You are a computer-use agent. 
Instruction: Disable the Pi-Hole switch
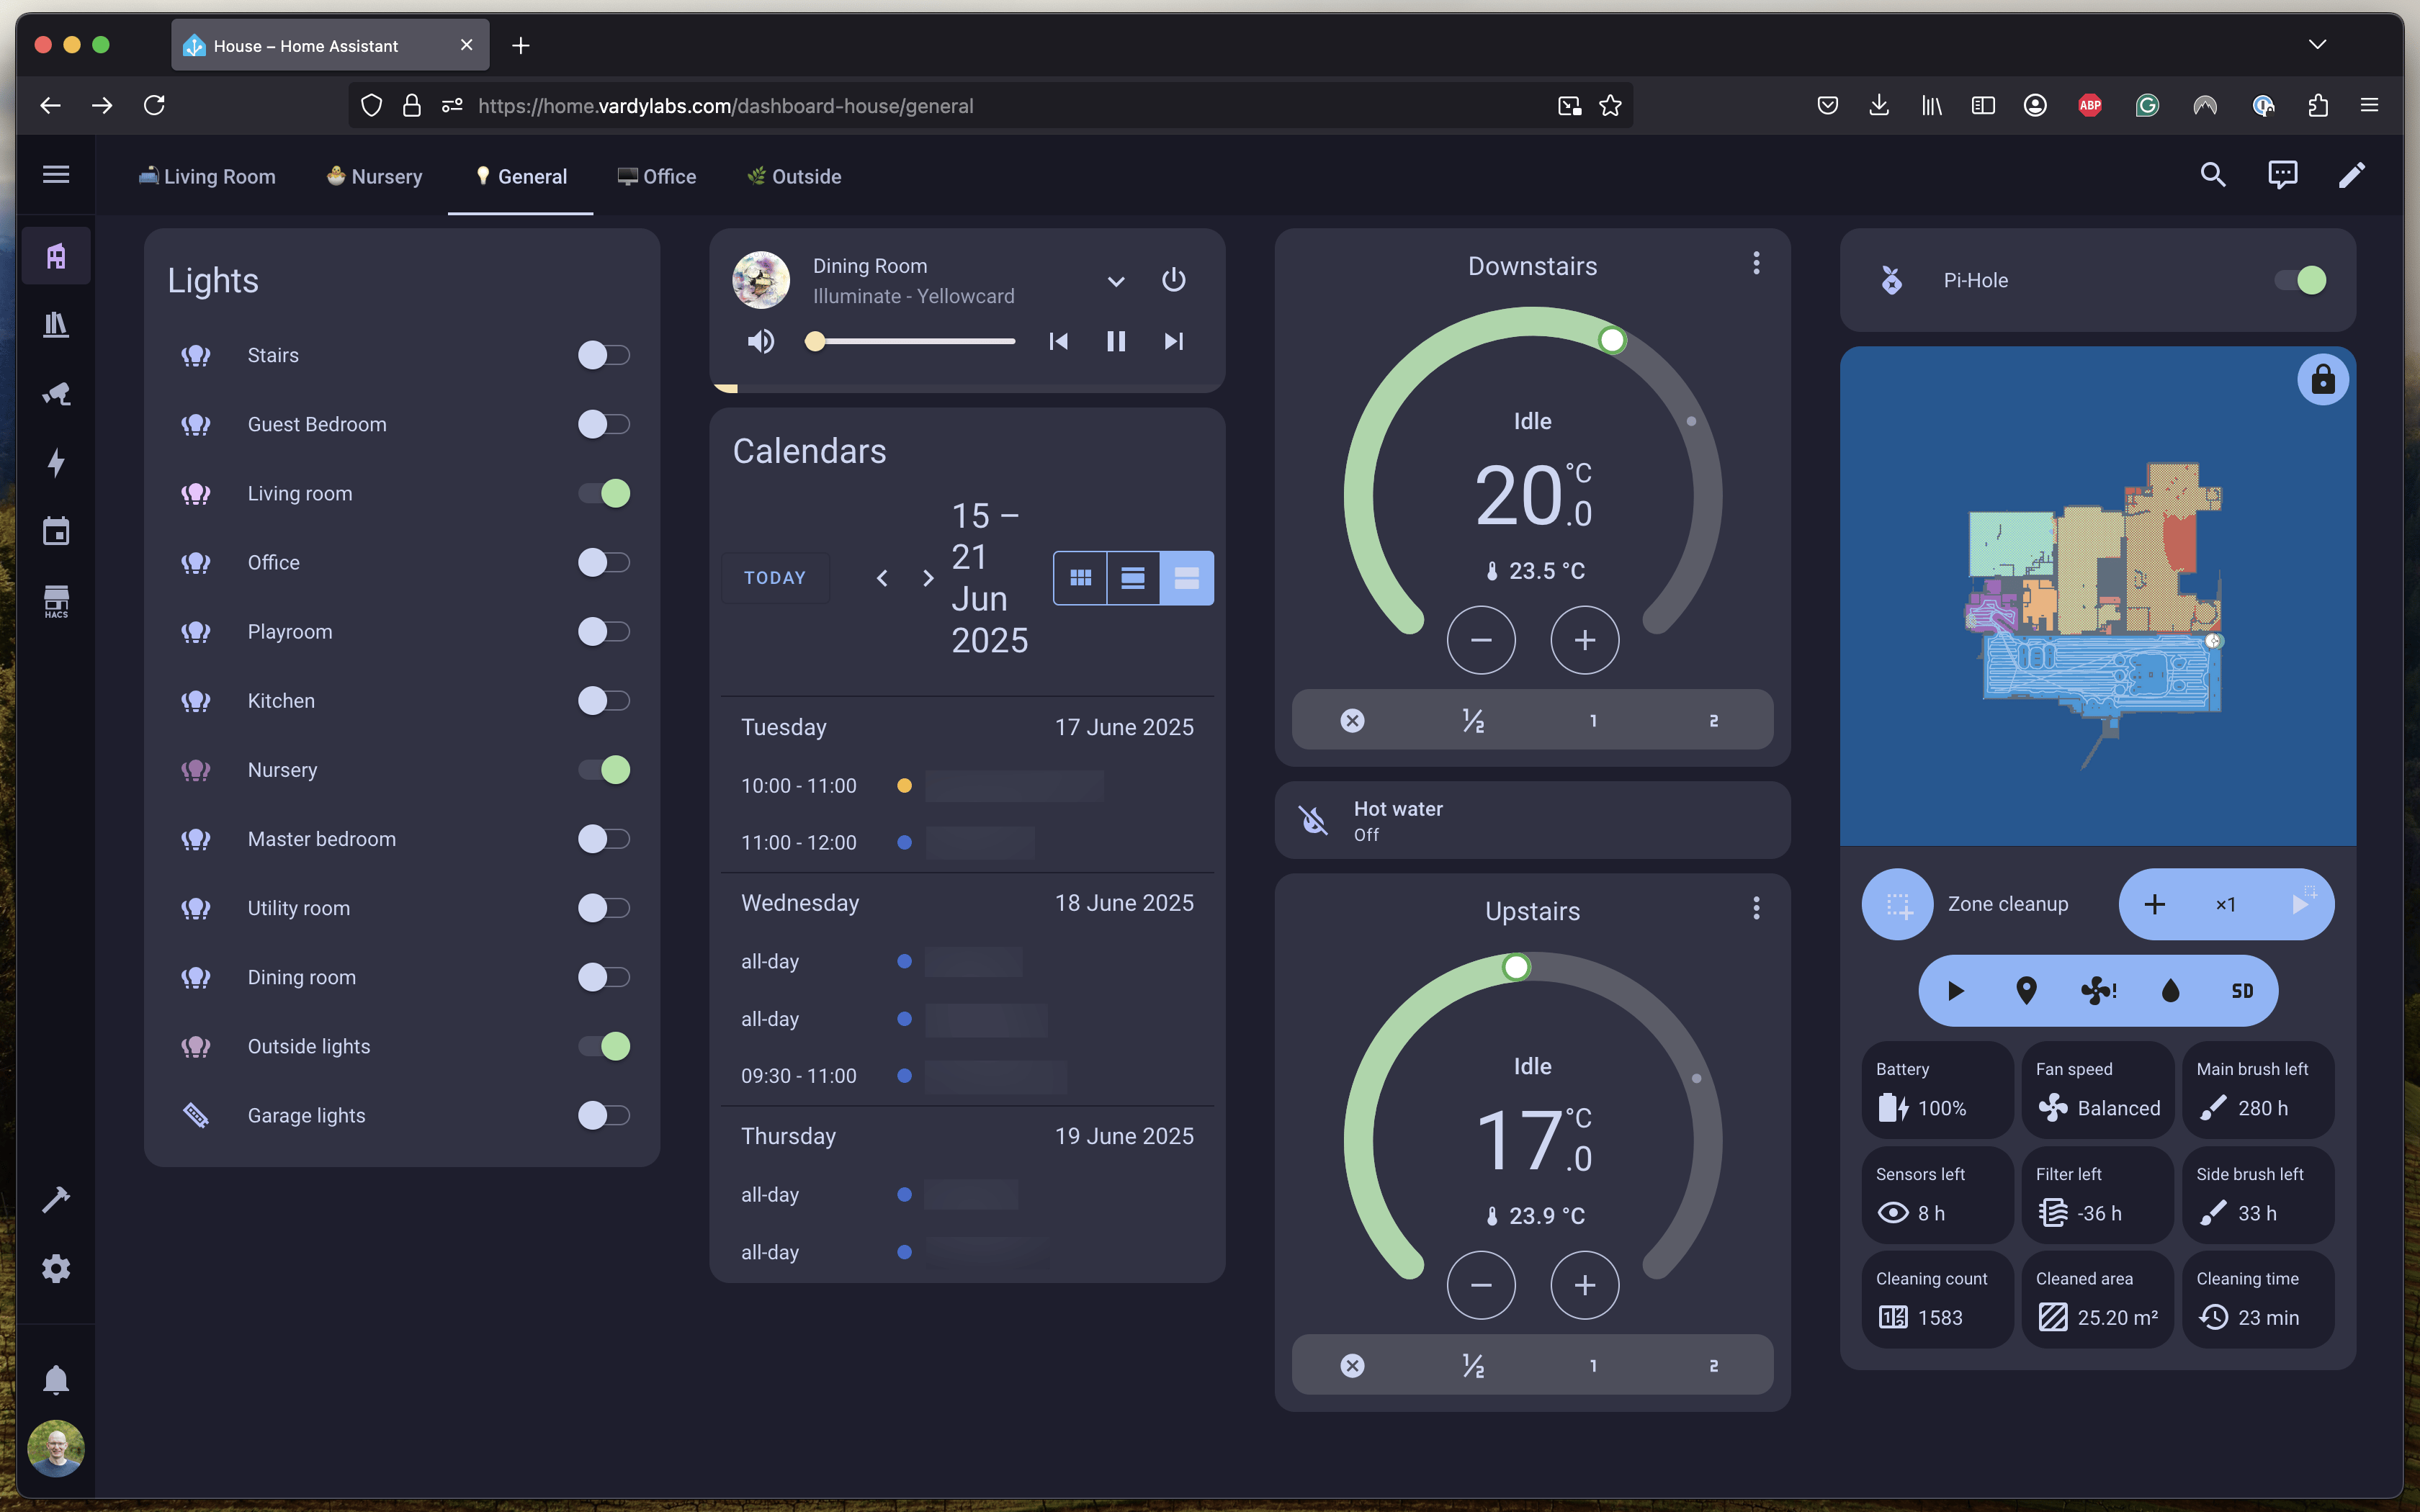click(x=2300, y=280)
